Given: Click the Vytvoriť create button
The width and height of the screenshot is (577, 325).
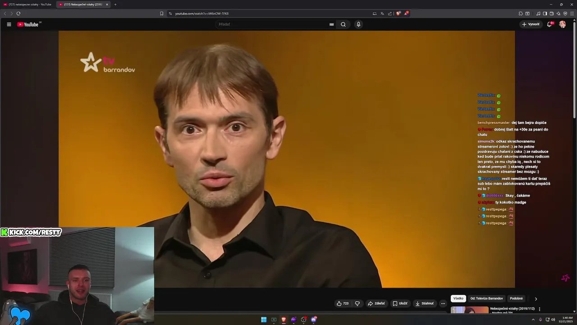Looking at the screenshot, I should tap(531, 24).
